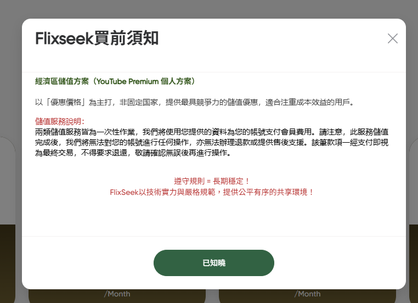Click the FlixSeek以技術實力與嚴格規範 red line
This screenshot has height=303, width=418.
[212, 192]
